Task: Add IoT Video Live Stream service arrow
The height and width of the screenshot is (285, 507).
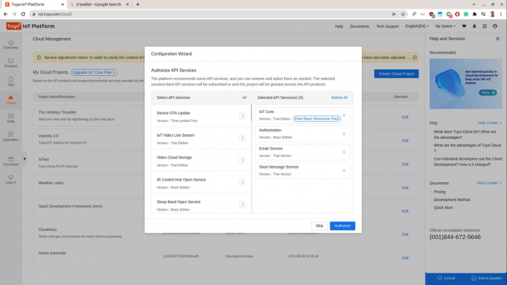Action: tap(242, 138)
